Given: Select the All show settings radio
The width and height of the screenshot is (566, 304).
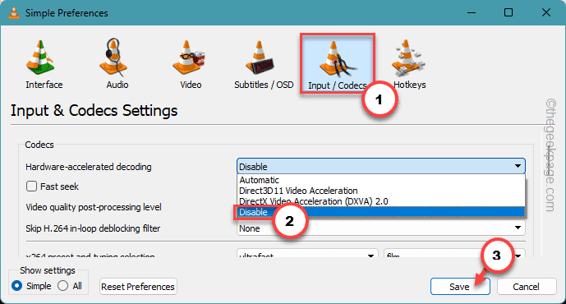Looking at the screenshot, I should (x=62, y=286).
